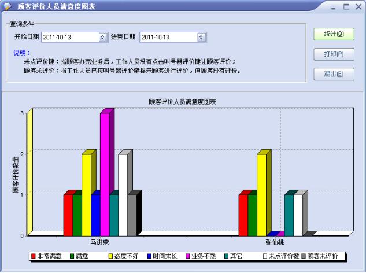366x273 pixels.
Task: Click the green 满意 legend swatch
Action: point(73,255)
